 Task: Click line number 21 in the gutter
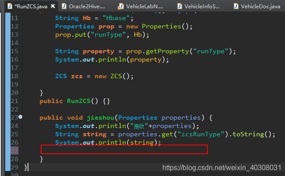tap(14, 101)
